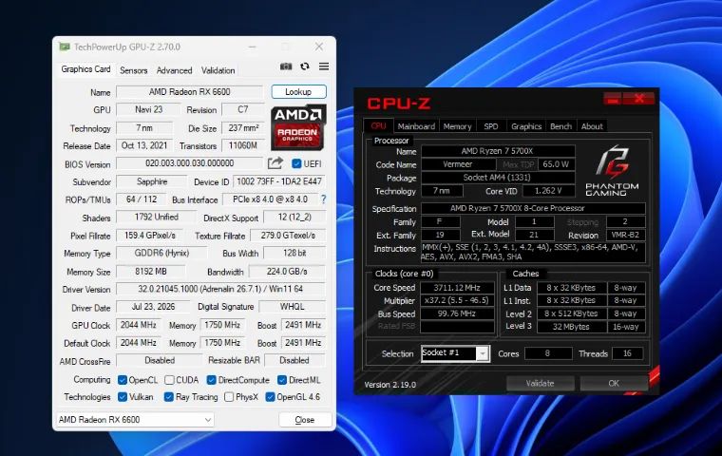The width and height of the screenshot is (722, 456).
Task: Click the AMD CrossFire Disabled field
Action: pyautogui.click(x=160, y=360)
